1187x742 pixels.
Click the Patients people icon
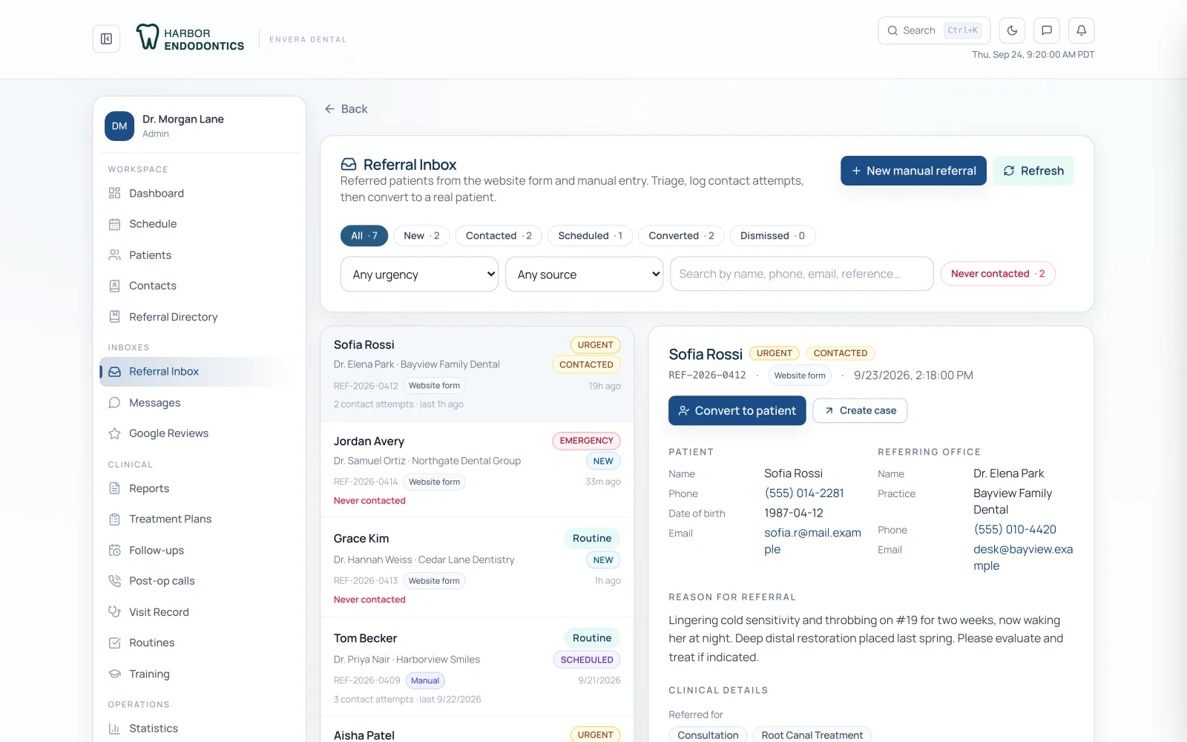click(x=114, y=255)
